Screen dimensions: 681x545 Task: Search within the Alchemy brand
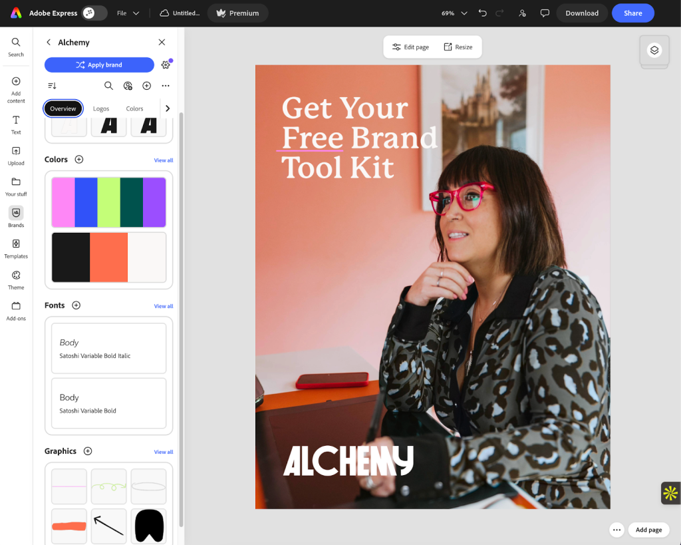pos(108,86)
